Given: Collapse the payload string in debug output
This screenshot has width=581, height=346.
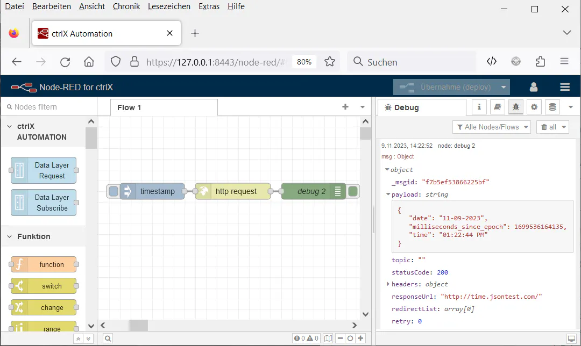Looking at the screenshot, I should point(388,194).
